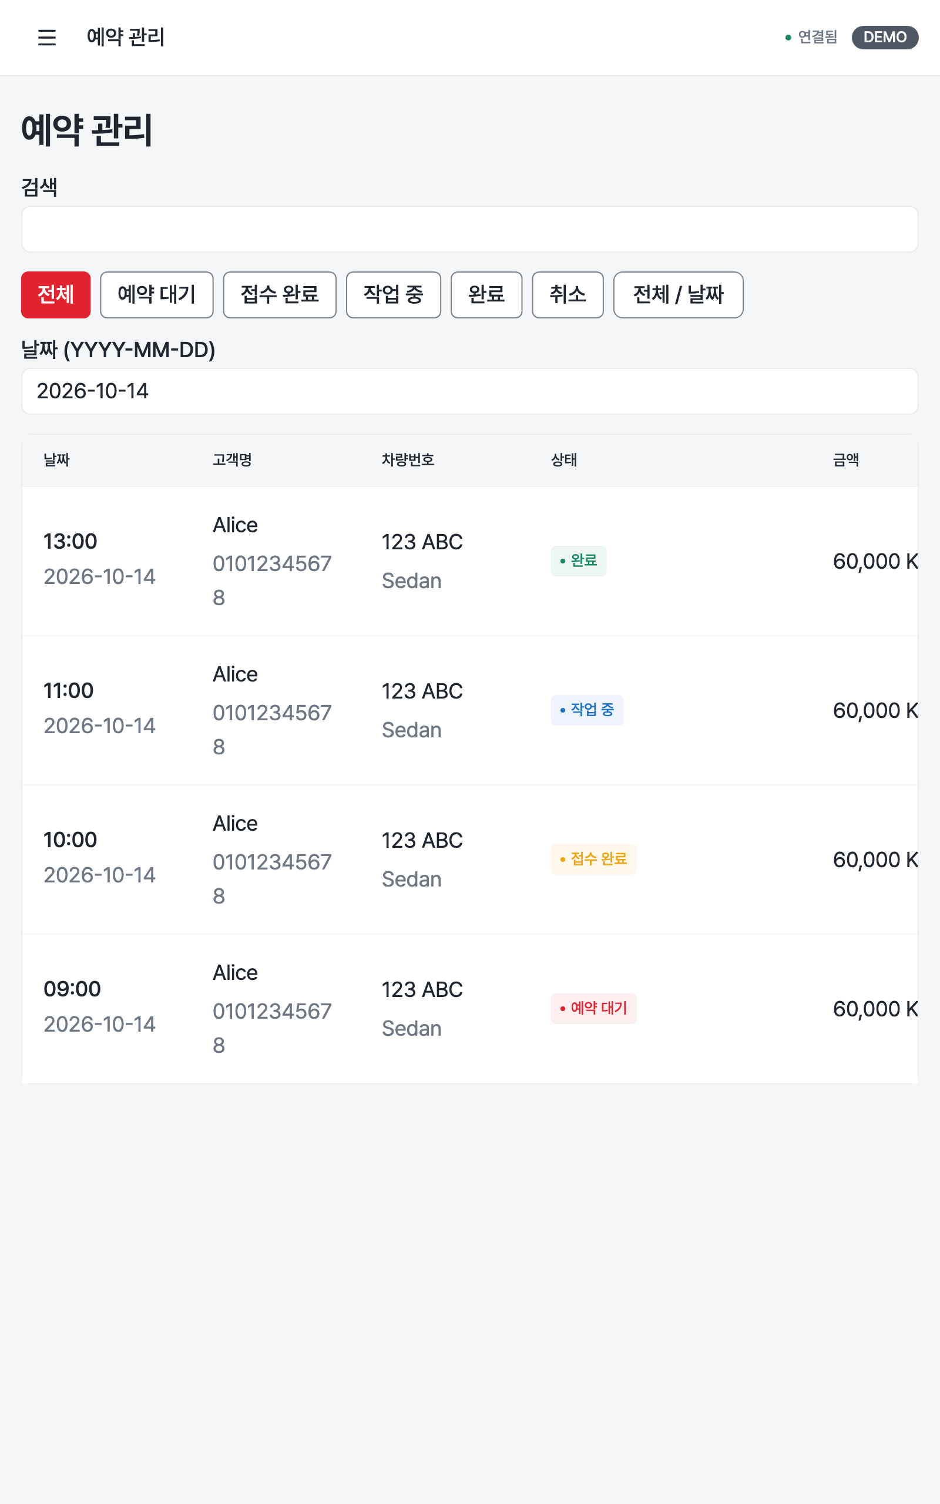Open the 10:00 reservation row

(x=470, y=860)
